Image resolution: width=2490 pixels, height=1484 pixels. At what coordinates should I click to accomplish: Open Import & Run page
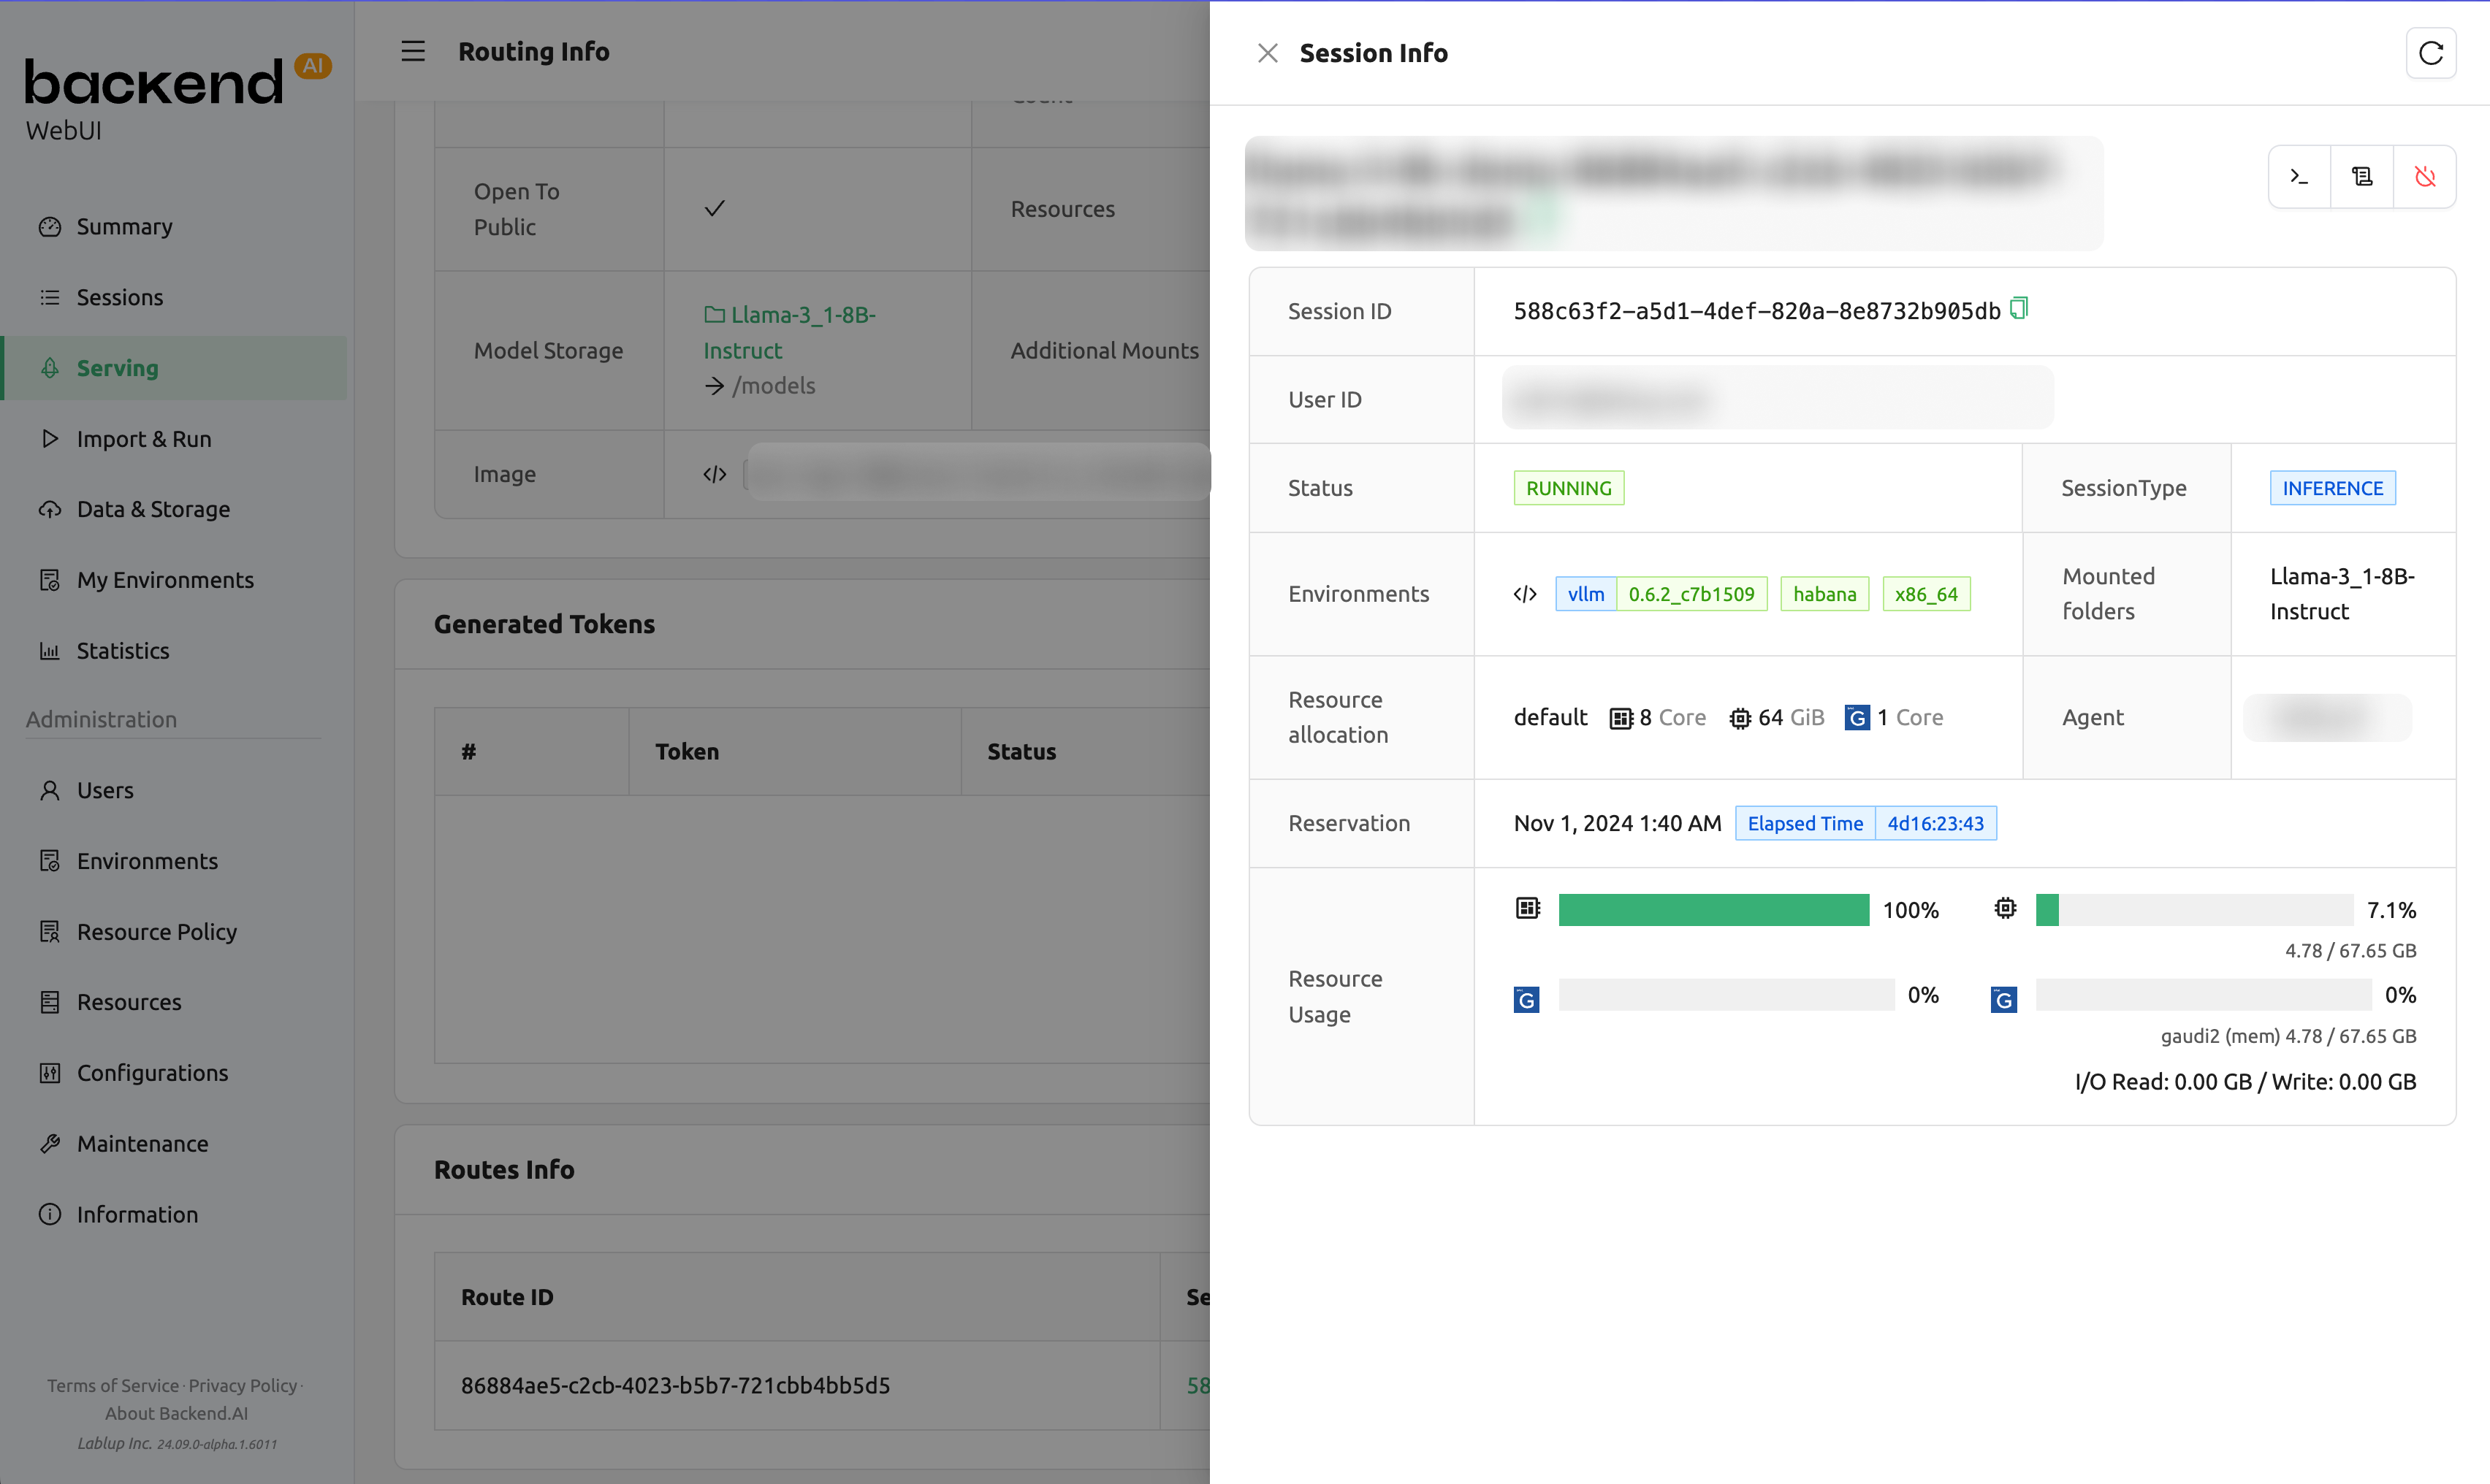(x=175, y=439)
